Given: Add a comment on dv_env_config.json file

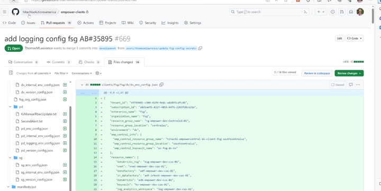Looking at the screenshot, I should pyautogui.click(x=351, y=84).
